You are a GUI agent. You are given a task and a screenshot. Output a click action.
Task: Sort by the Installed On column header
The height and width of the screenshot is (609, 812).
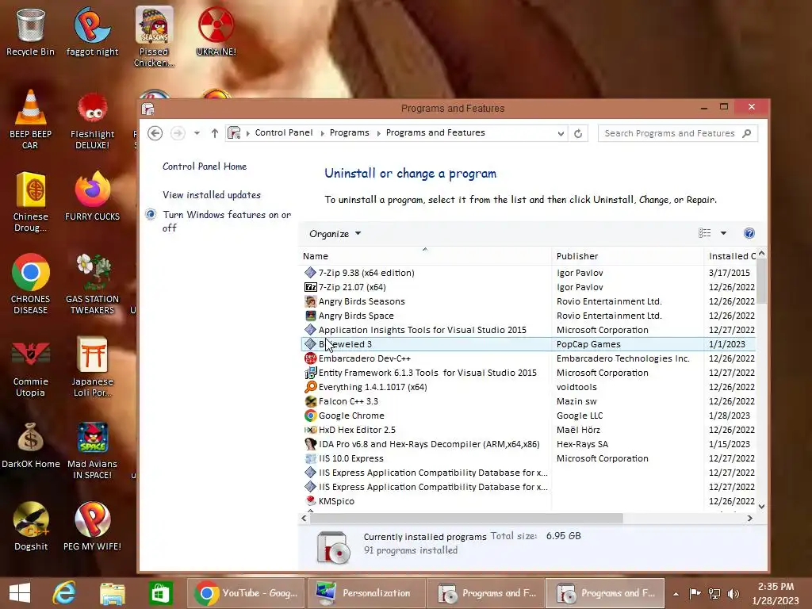click(x=731, y=256)
